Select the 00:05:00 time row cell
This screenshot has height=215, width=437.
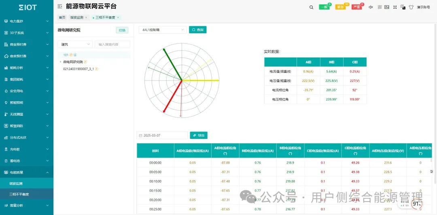click(155, 172)
